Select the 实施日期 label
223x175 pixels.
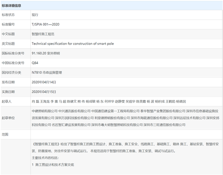tap(8, 92)
